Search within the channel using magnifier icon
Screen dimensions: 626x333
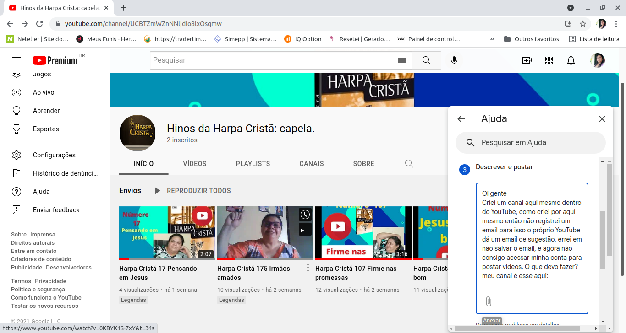(x=409, y=164)
